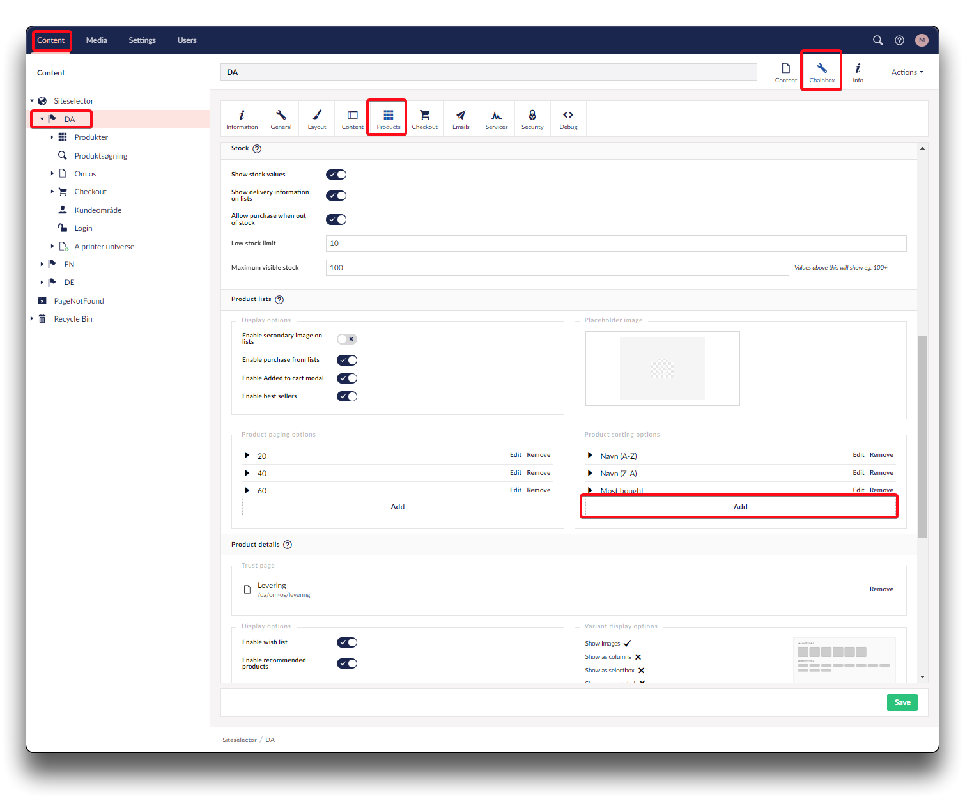Collapse the Siteselector tree node
Image resolution: width=965 pixels, height=799 pixels.
(32, 101)
